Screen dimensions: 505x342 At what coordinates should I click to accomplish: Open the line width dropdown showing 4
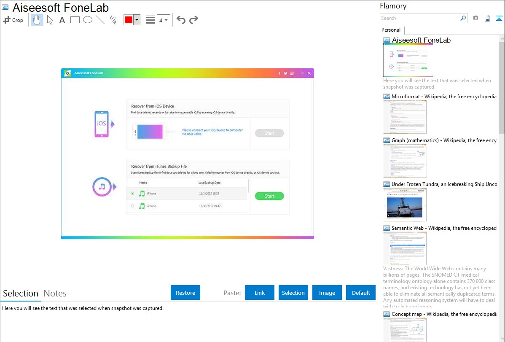click(x=164, y=20)
